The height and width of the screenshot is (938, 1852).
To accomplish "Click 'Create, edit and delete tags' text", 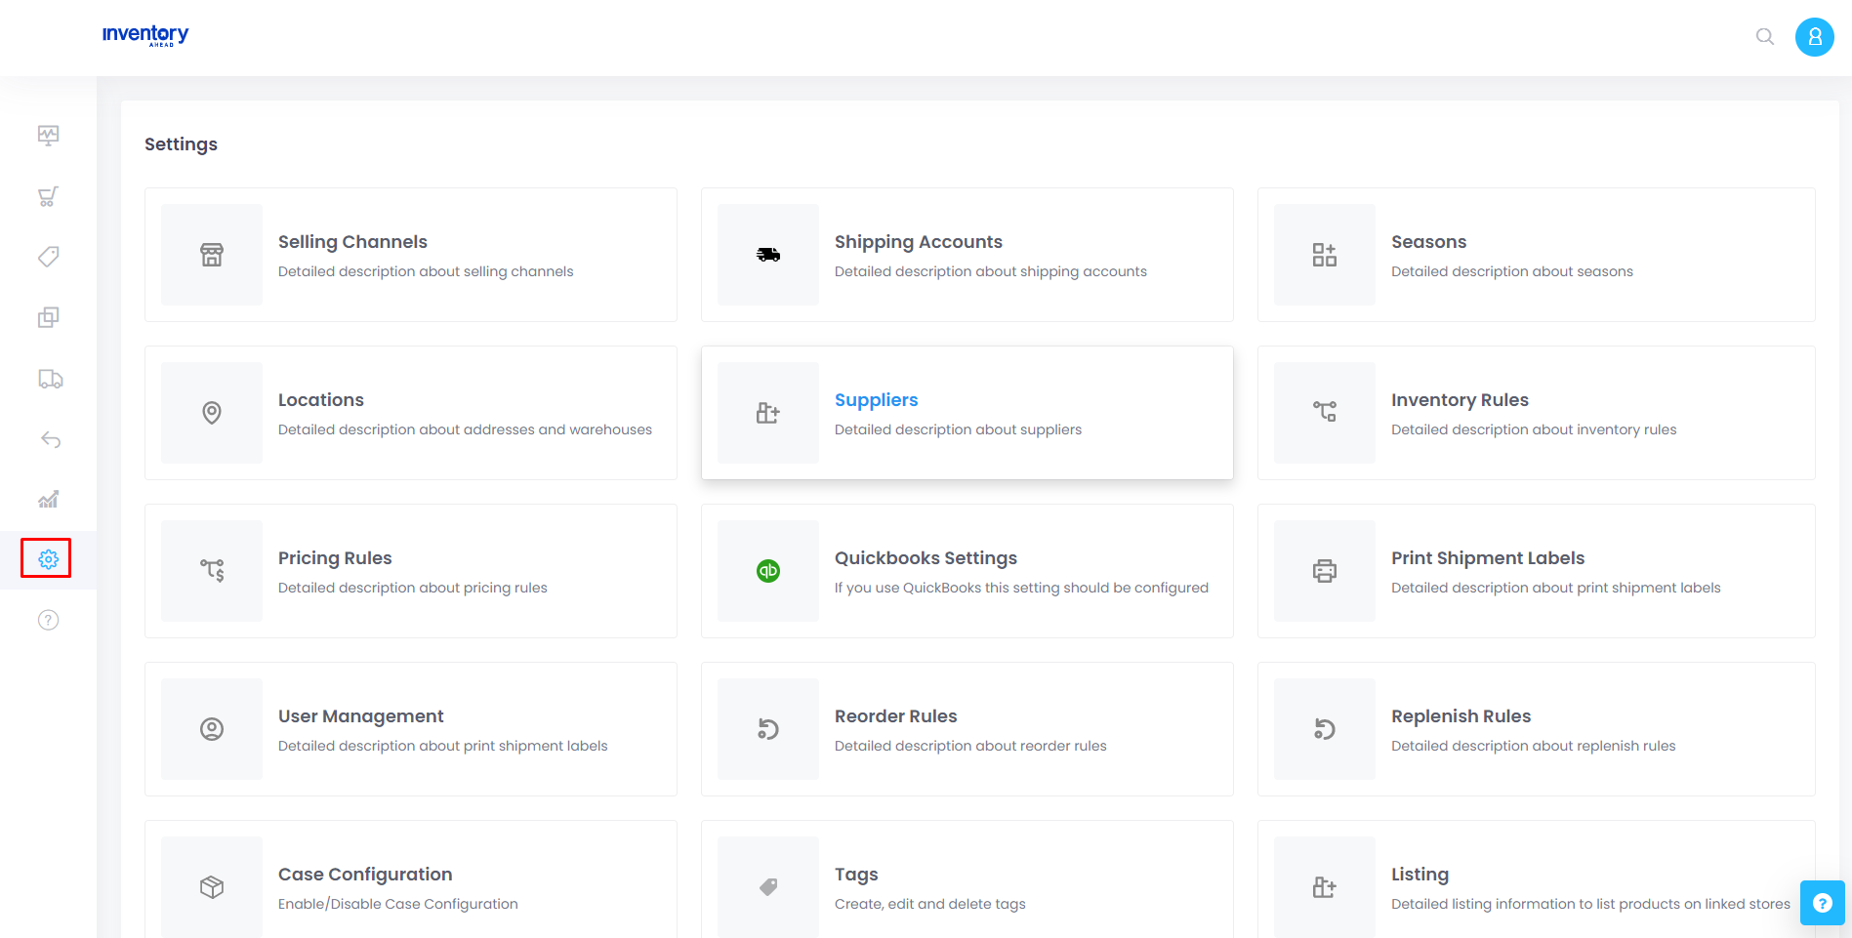I will tap(930, 904).
